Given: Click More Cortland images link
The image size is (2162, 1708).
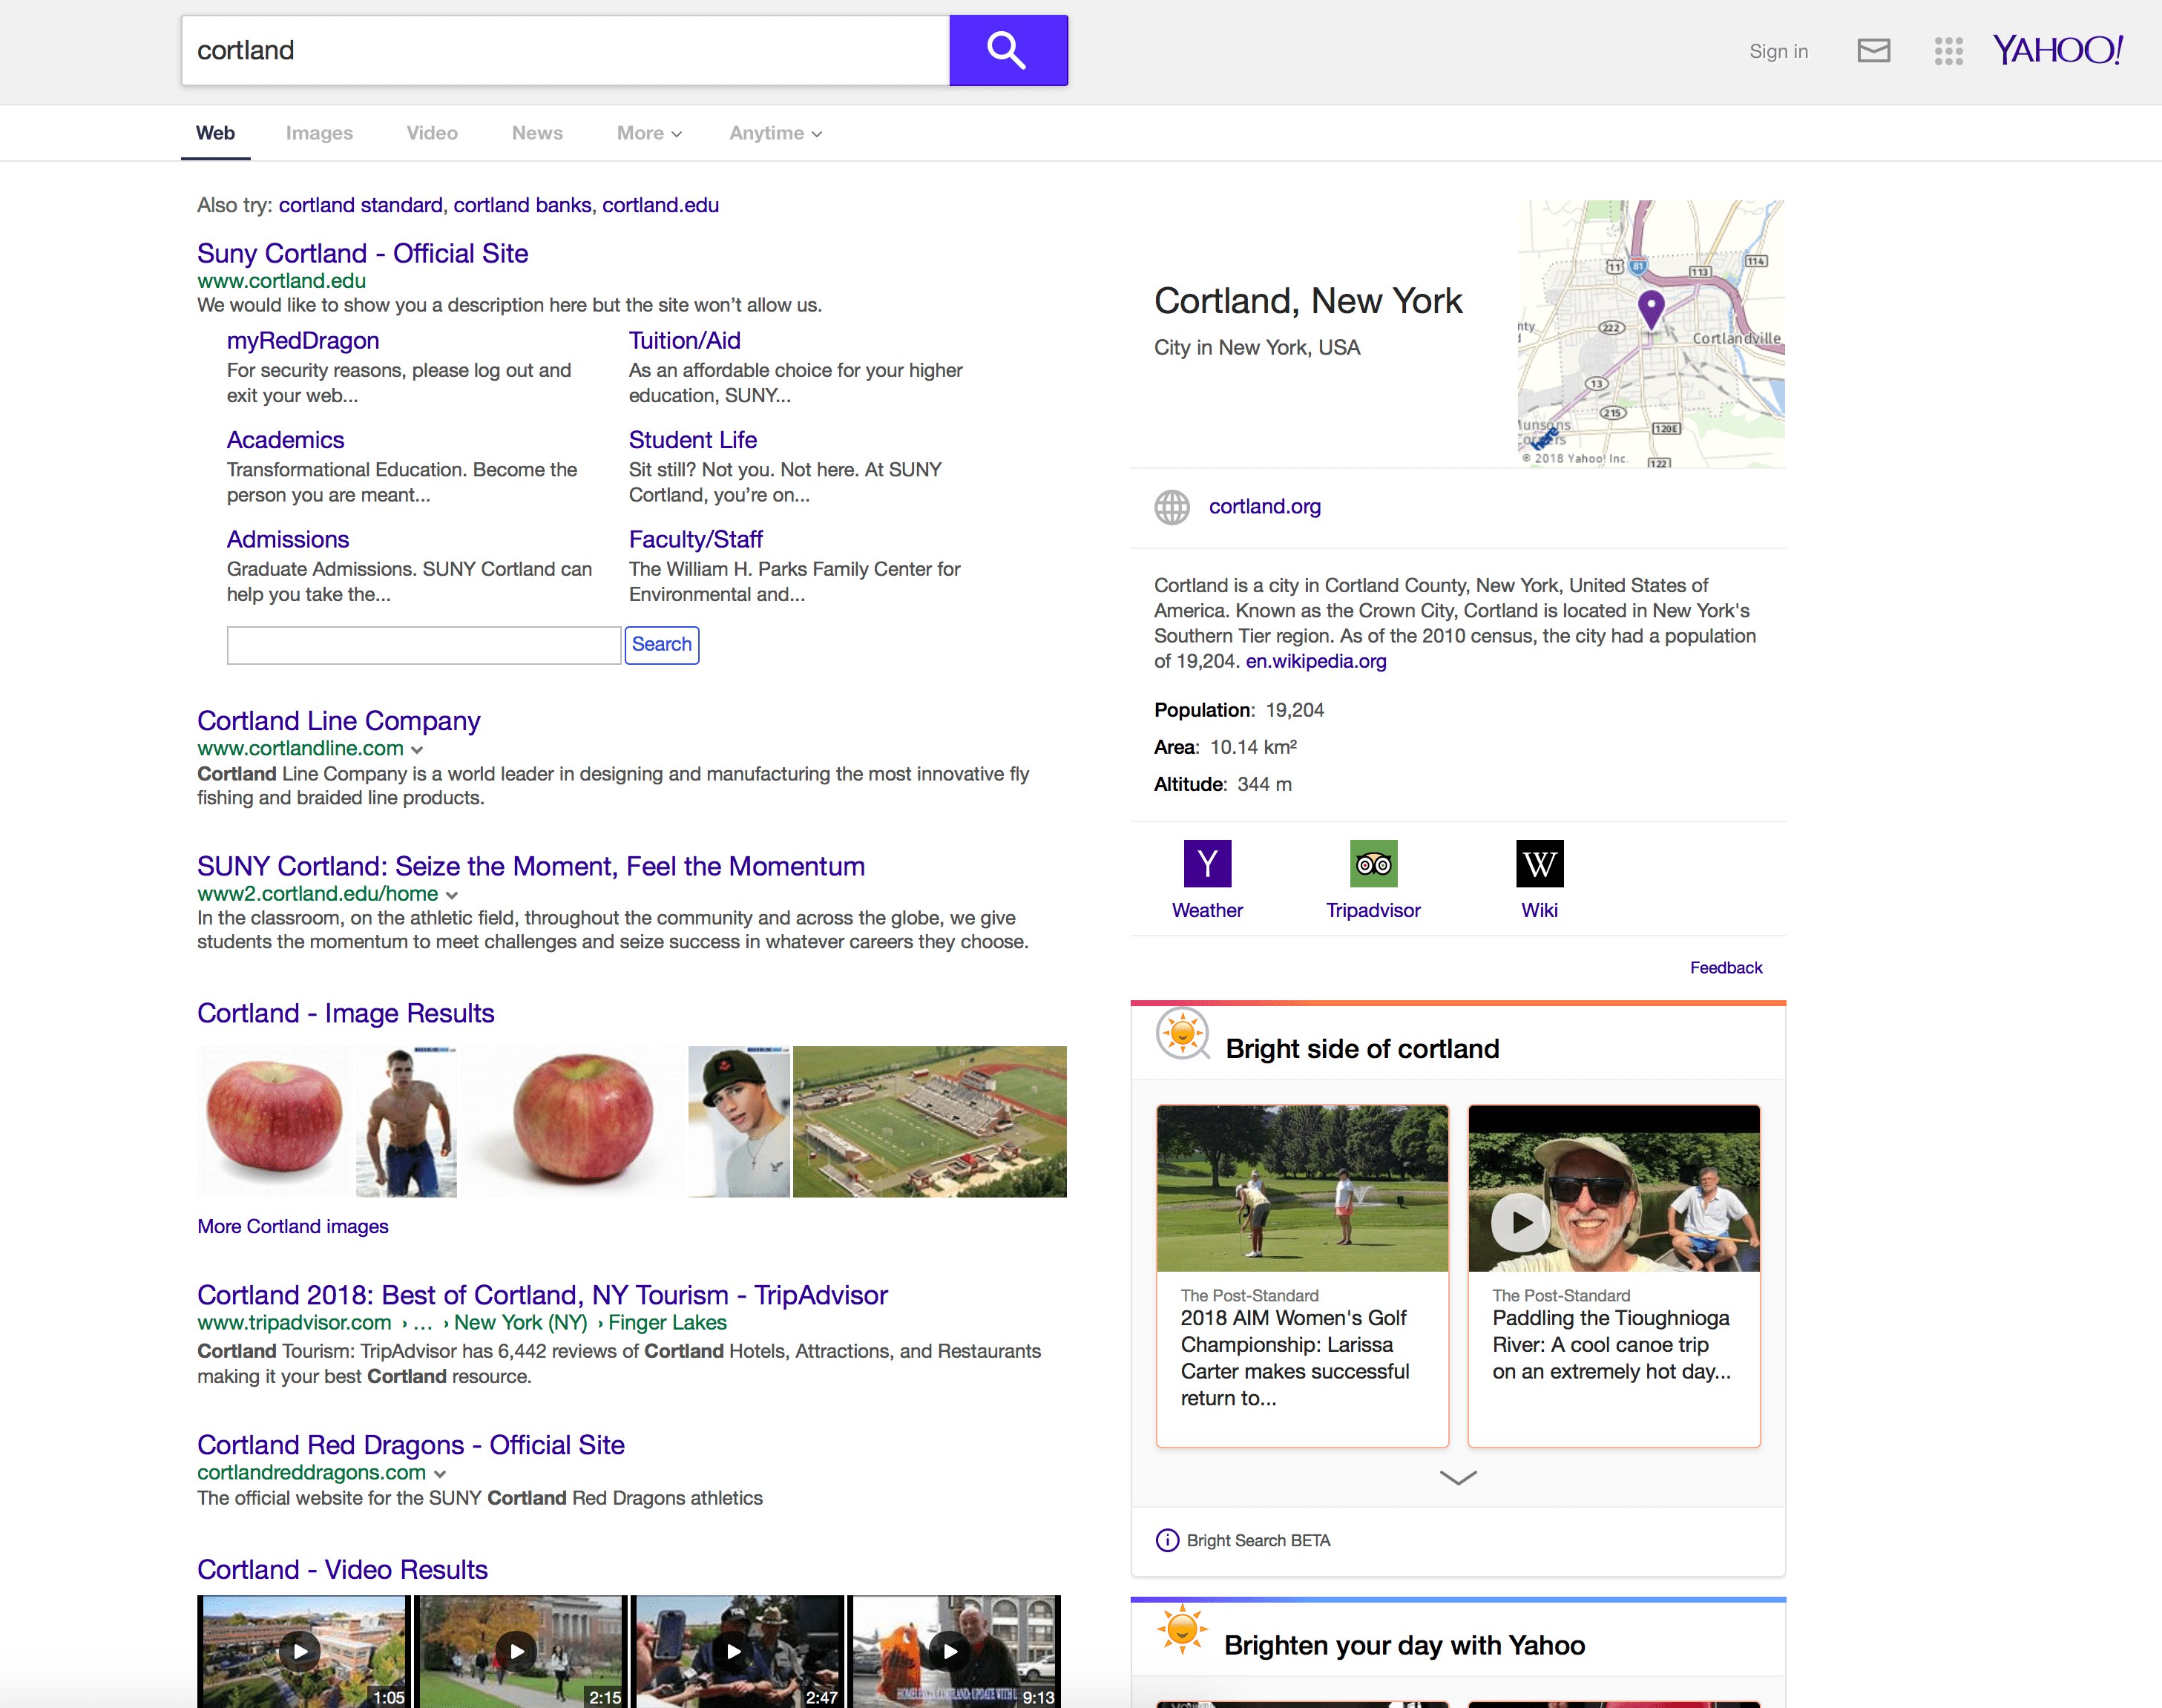Looking at the screenshot, I should [x=292, y=1226].
